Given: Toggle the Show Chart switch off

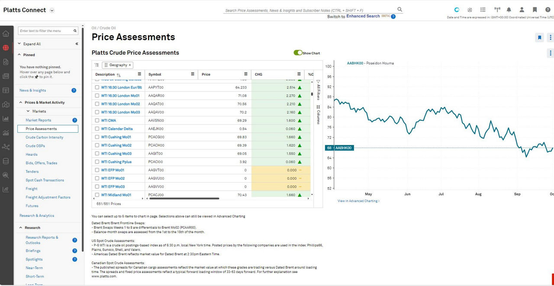Looking at the screenshot, I should [x=298, y=53].
